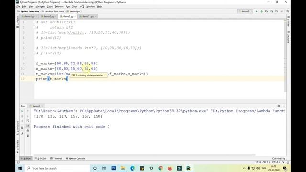Clear Run console with trash icon

[28, 136]
